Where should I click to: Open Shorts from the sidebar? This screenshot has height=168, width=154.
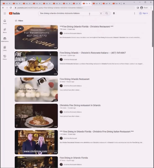click(x=5, y=31)
